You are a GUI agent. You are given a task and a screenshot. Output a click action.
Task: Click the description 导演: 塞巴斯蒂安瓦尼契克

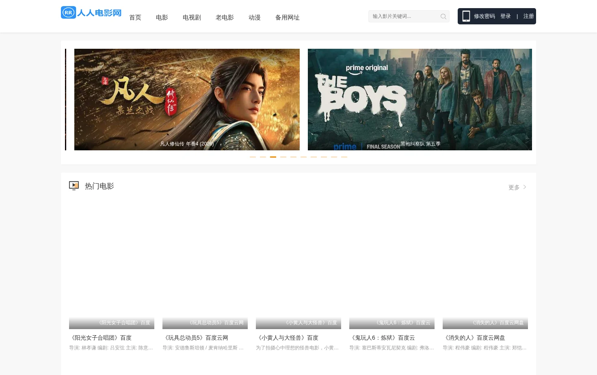(392, 348)
